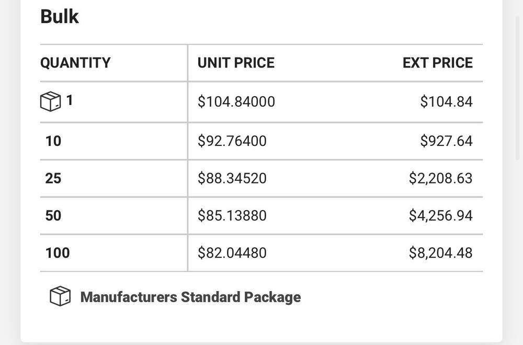Click unit price $92.76400
This screenshot has height=345, width=523.
232,141
